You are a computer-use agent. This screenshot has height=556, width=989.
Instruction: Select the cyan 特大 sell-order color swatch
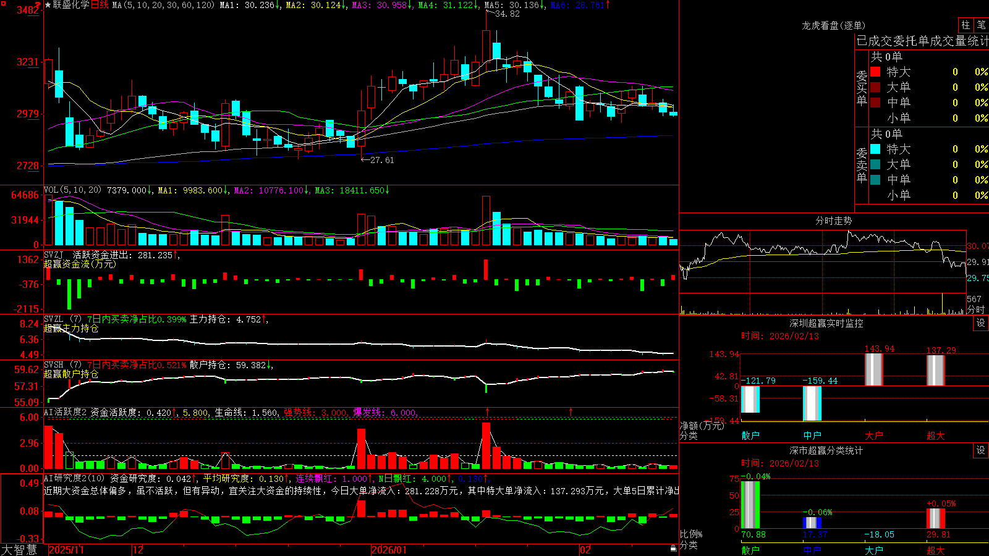[x=875, y=149]
